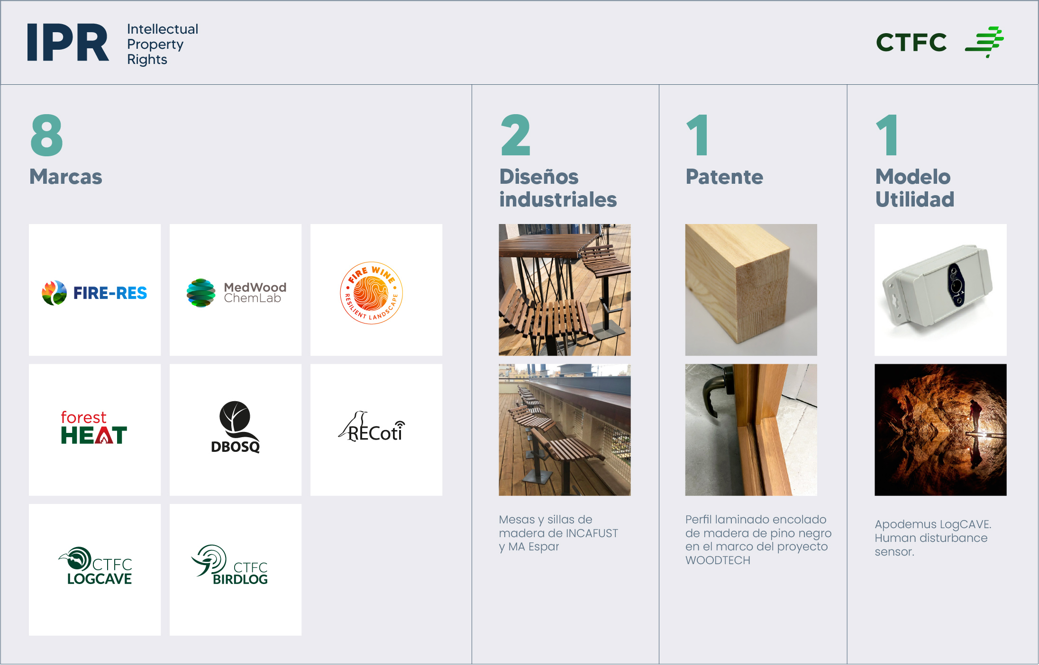Select the grey sensor device image
The height and width of the screenshot is (665, 1039).
click(x=940, y=290)
